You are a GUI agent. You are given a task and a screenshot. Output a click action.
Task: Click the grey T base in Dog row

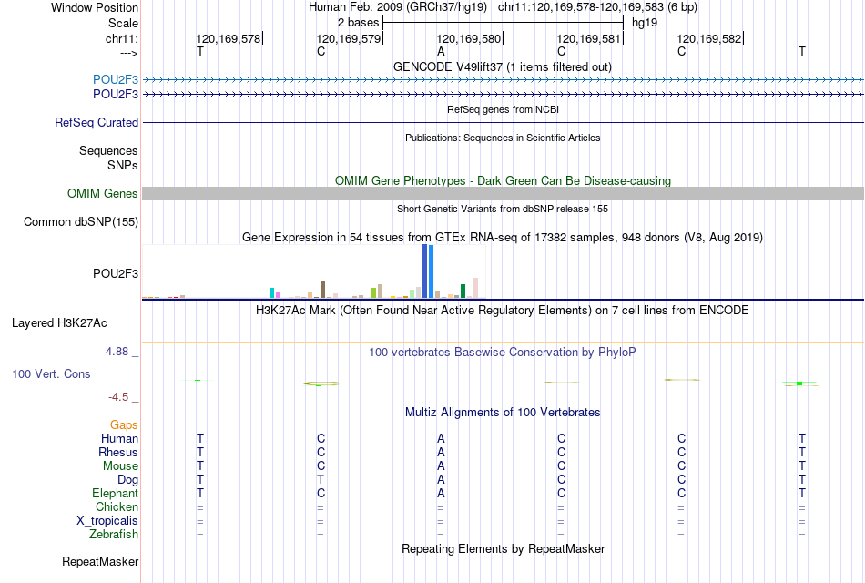[x=321, y=479]
